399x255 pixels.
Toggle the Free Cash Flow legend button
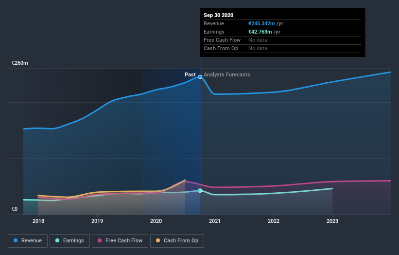120,241
